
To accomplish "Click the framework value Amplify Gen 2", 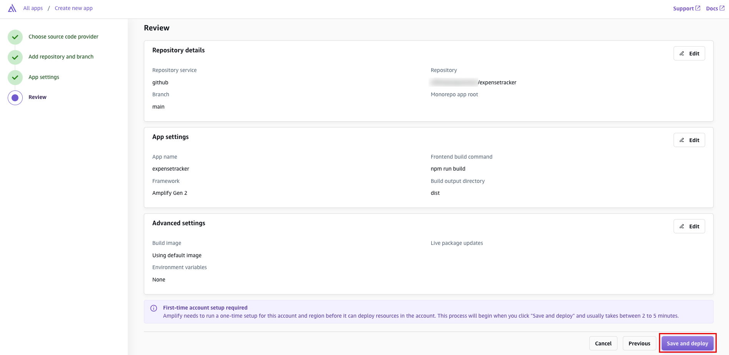I will (170, 193).
